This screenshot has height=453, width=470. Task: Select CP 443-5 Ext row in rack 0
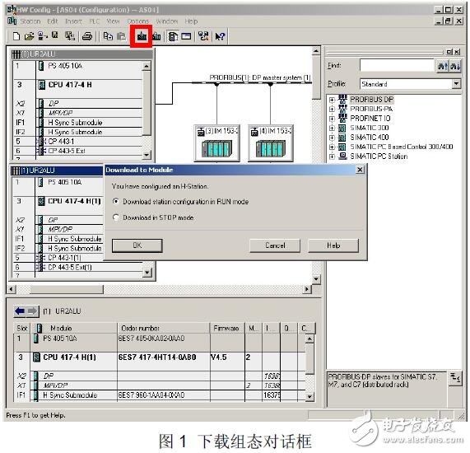tap(77, 151)
